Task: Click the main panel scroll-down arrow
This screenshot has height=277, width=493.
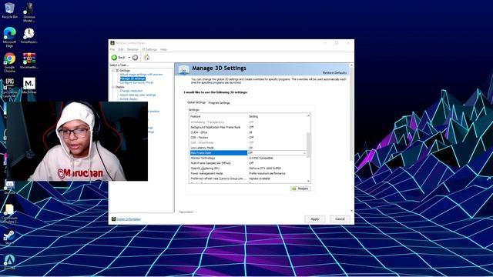Action: 351,211
